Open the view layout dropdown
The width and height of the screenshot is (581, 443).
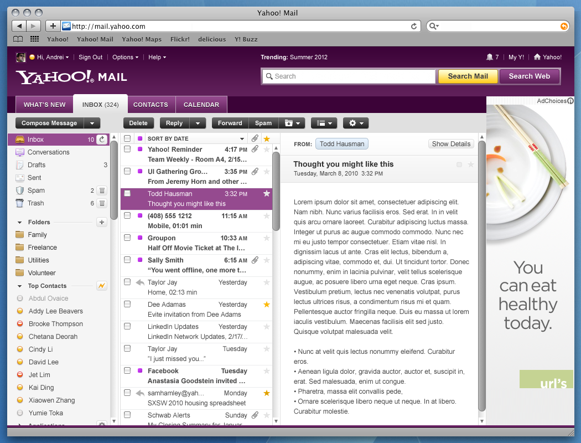coord(324,123)
